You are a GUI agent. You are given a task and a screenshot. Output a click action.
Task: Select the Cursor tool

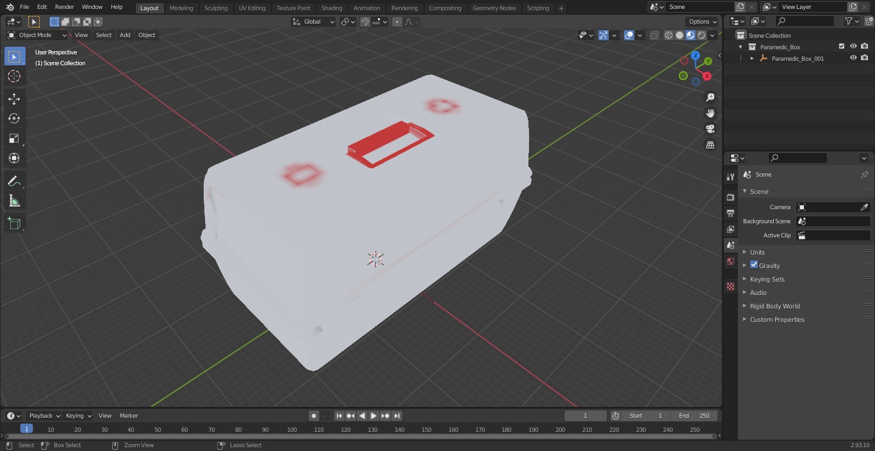click(14, 77)
